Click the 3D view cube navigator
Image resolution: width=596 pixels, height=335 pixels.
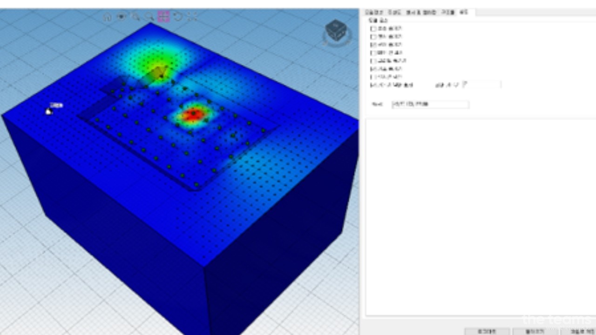[x=336, y=31]
